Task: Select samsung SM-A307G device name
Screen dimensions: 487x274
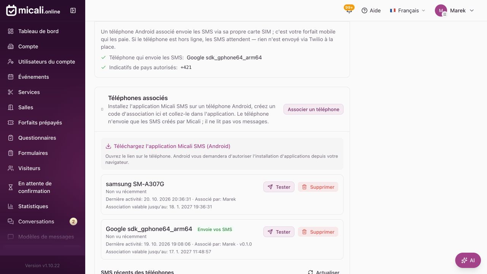Action: point(135,184)
